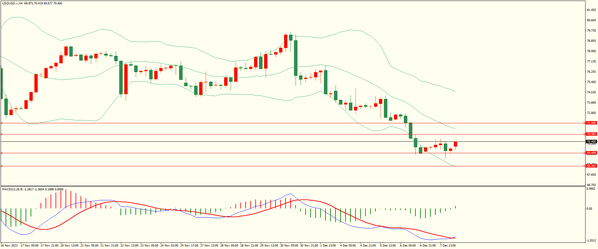Click the 0.9902 MACD scale value
Screen dimensions: 598x249
[591, 189]
